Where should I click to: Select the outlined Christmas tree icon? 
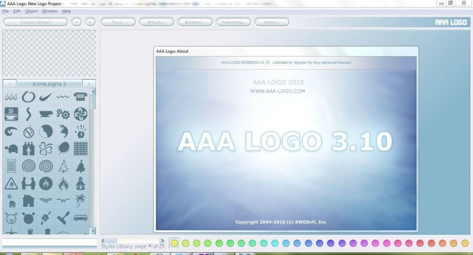point(63,166)
